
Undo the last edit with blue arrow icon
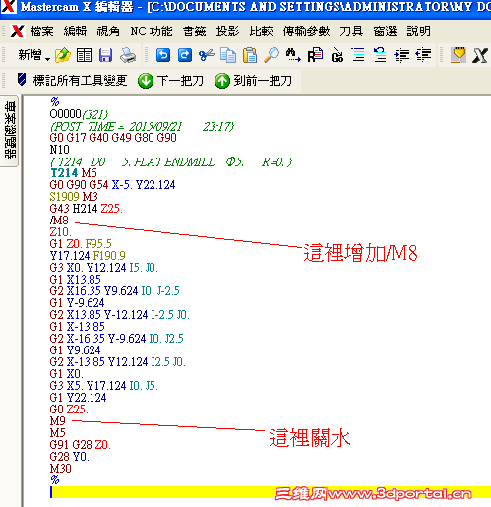pos(163,55)
